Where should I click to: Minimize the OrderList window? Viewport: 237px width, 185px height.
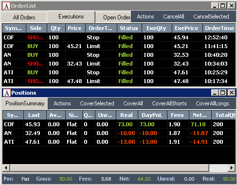click(x=215, y=6)
